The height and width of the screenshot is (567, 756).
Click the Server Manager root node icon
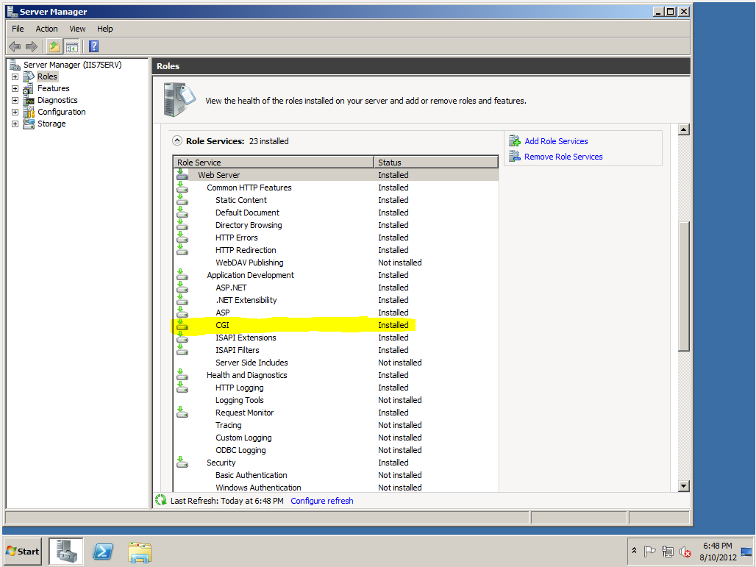coord(15,65)
